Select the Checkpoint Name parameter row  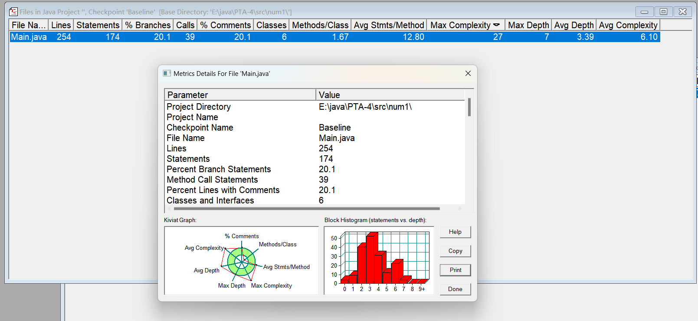315,128
